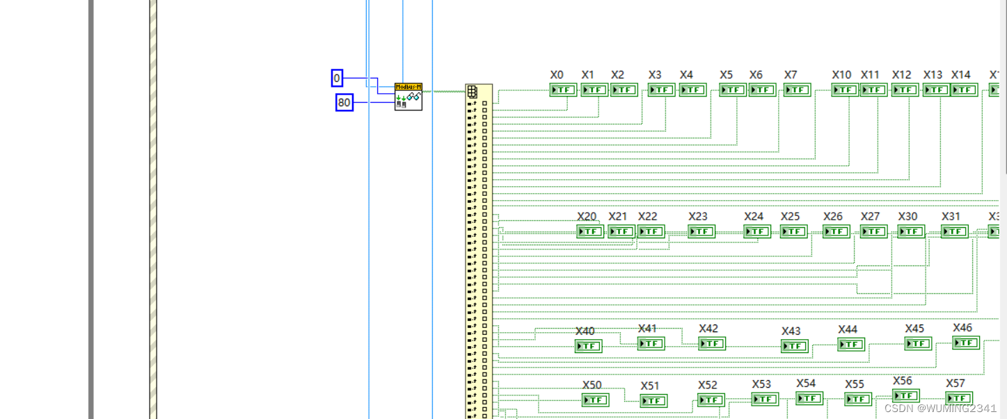Select the Modbus Master Read VI icon

[x=407, y=96]
